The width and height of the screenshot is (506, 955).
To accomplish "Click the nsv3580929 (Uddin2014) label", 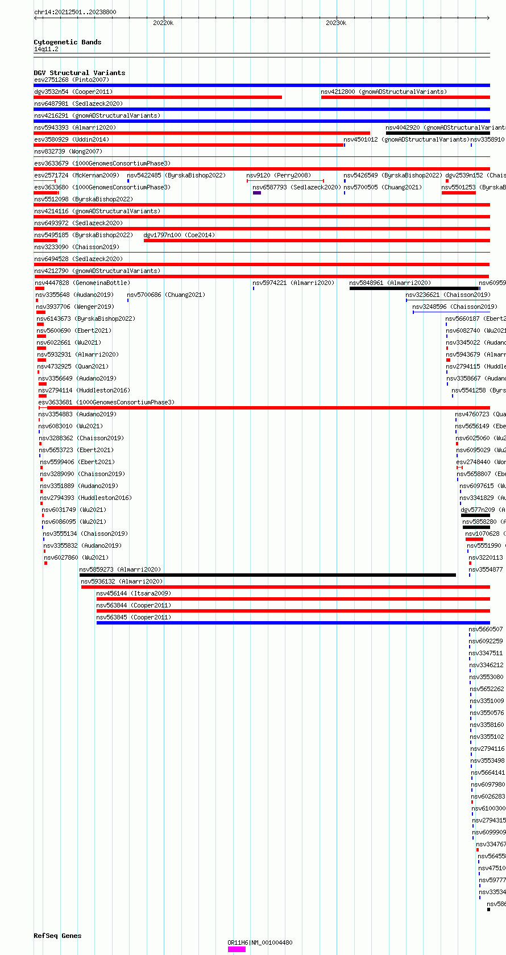I will pyautogui.click(x=72, y=139).
